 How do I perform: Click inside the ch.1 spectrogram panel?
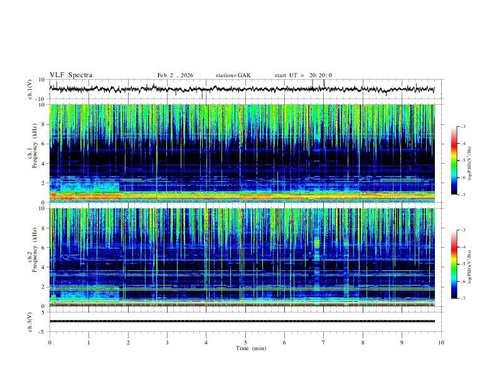tap(242, 153)
